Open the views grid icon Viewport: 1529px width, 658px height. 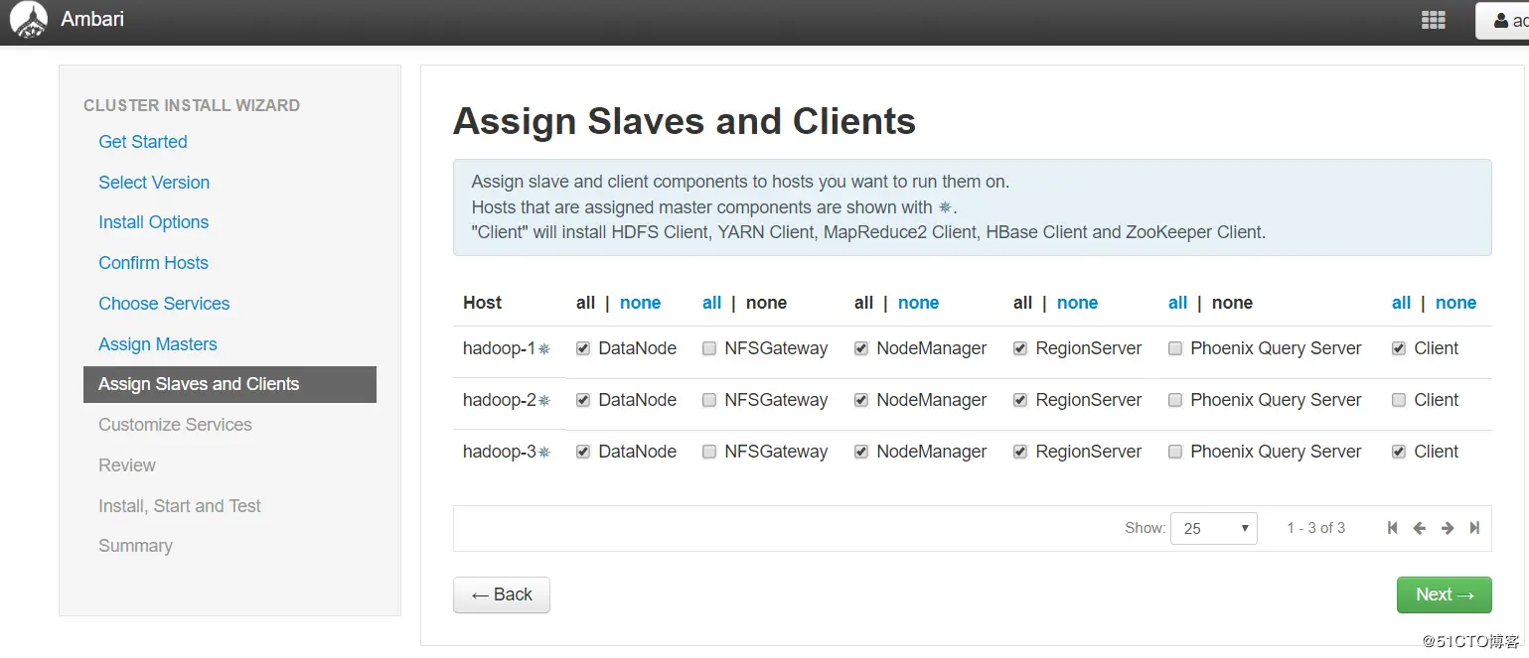coord(1433,20)
